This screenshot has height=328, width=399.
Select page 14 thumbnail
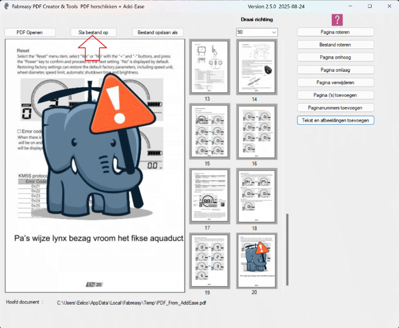(256, 67)
